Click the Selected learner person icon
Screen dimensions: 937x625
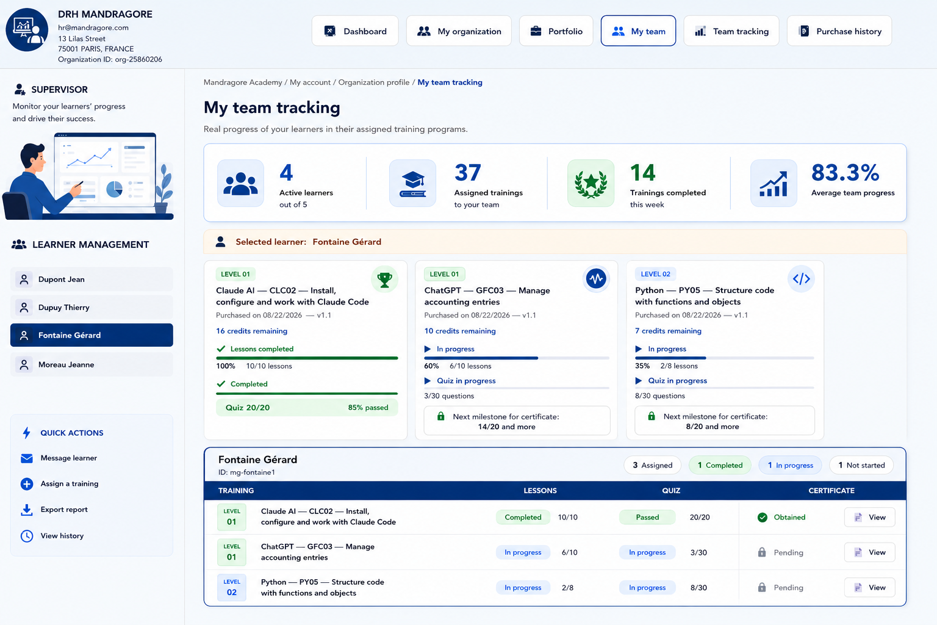point(220,242)
